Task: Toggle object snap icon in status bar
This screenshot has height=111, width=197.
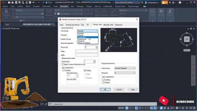Action: (155, 108)
